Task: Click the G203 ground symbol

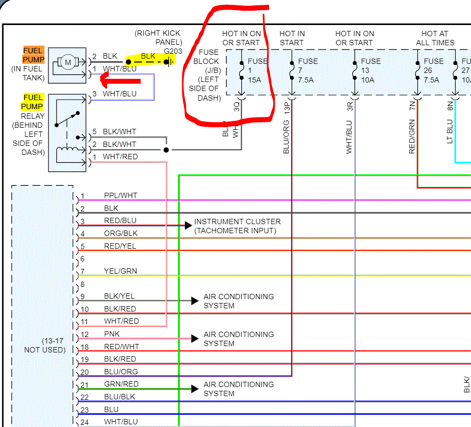Action: (x=170, y=62)
